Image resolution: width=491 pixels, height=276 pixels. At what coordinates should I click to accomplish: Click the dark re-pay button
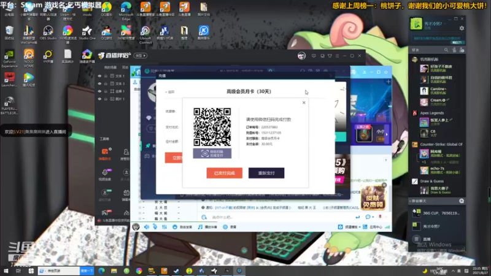point(266,173)
